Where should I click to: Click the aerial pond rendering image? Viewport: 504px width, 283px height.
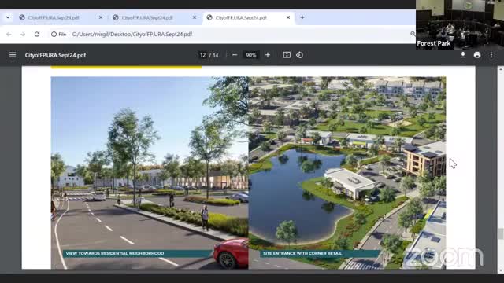tap(347, 173)
